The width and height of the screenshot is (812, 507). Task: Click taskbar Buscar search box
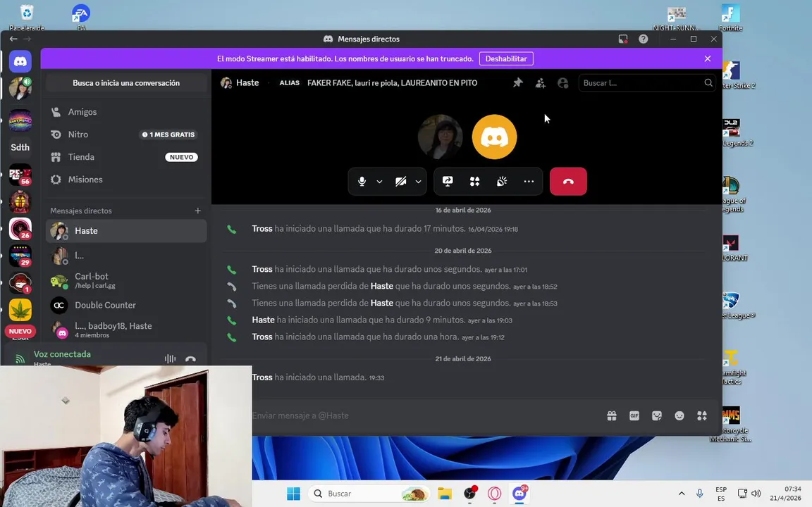point(370,494)
